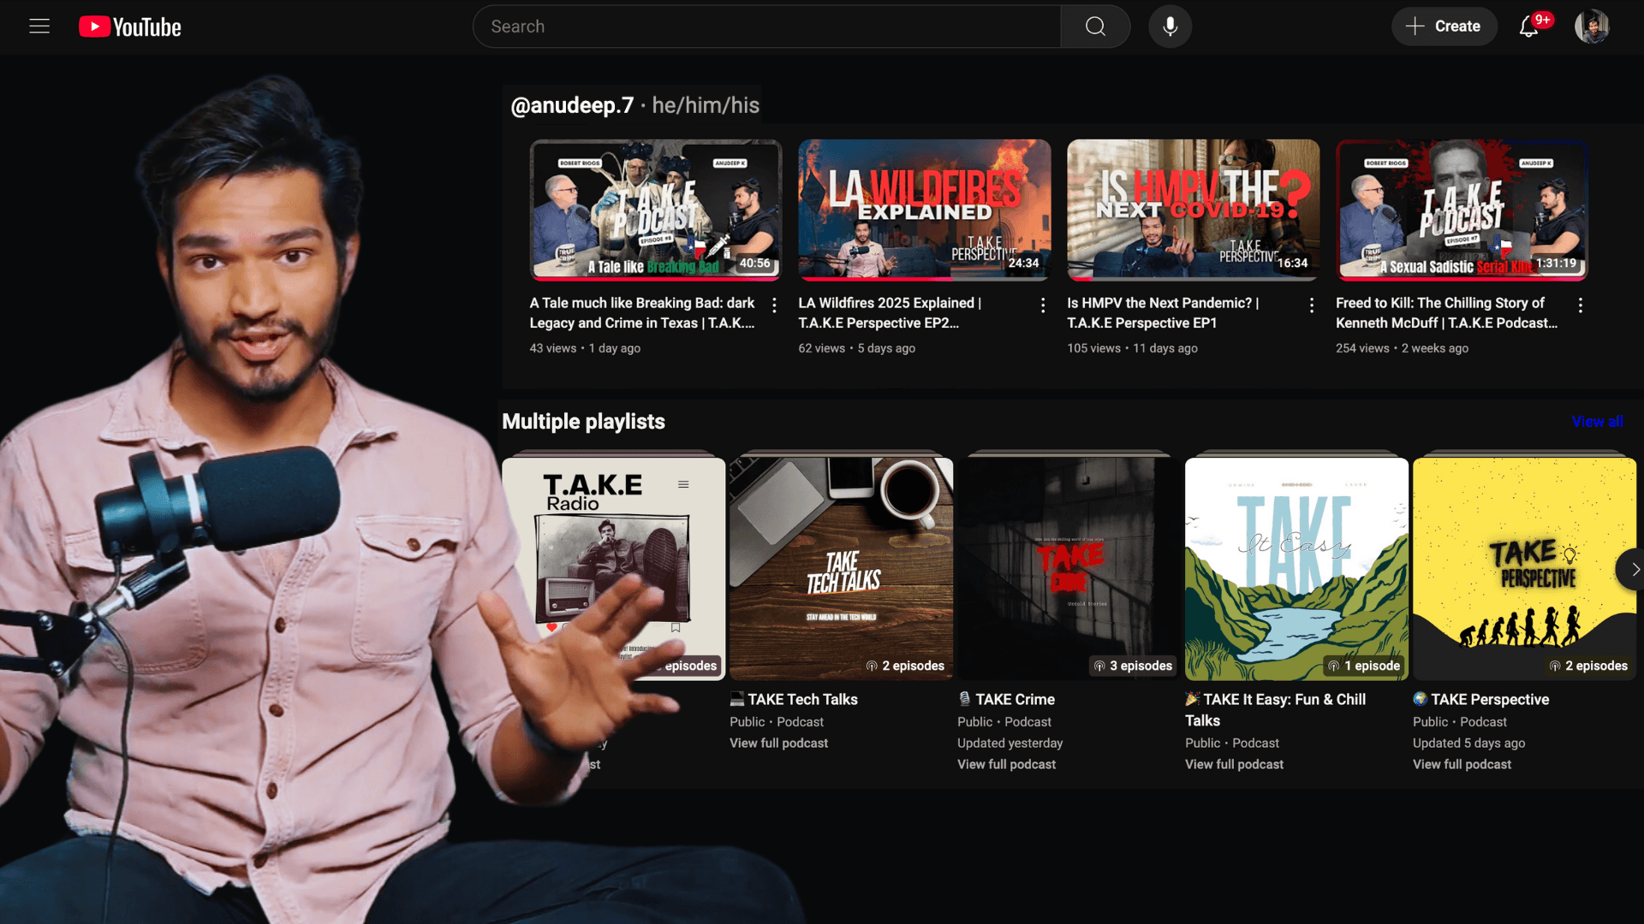Open options for HMPV Pandemic video
Viewport: 1644px width, 924px height.
(1312, 305)
